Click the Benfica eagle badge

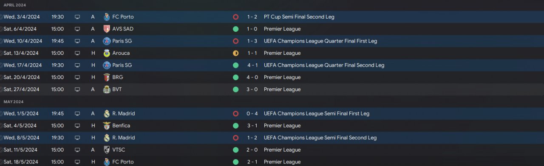coord(107,126)
